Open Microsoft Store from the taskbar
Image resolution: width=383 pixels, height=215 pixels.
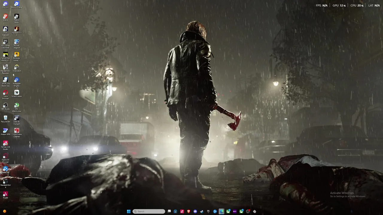pos(175,211)
